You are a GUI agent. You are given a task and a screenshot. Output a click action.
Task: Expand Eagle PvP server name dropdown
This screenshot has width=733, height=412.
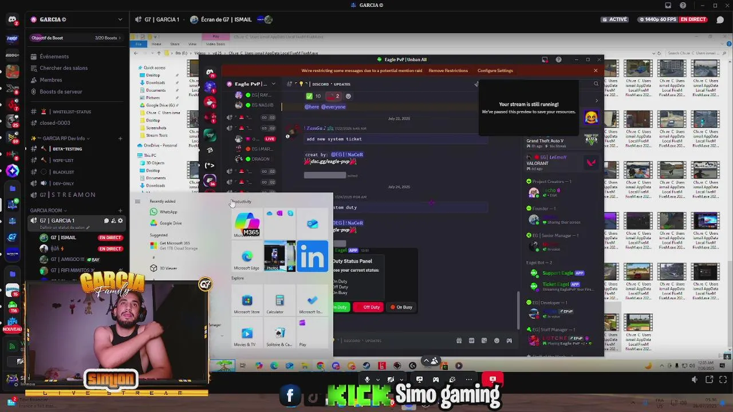click(273, 84)
